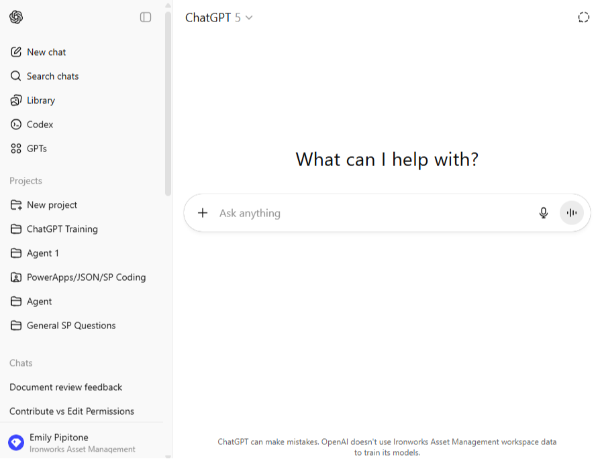Toggle temporary chat icon in top right
Screen dimensions: 600x459
(x=583, y=17)
